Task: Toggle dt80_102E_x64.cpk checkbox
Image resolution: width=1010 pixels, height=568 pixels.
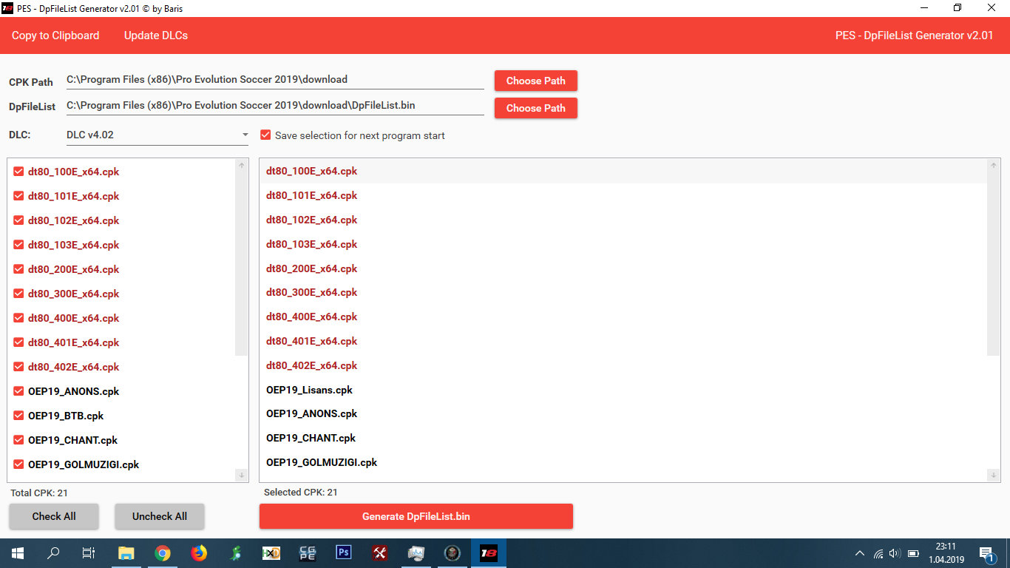Action: pyautogui.click(x=19, y=220)
